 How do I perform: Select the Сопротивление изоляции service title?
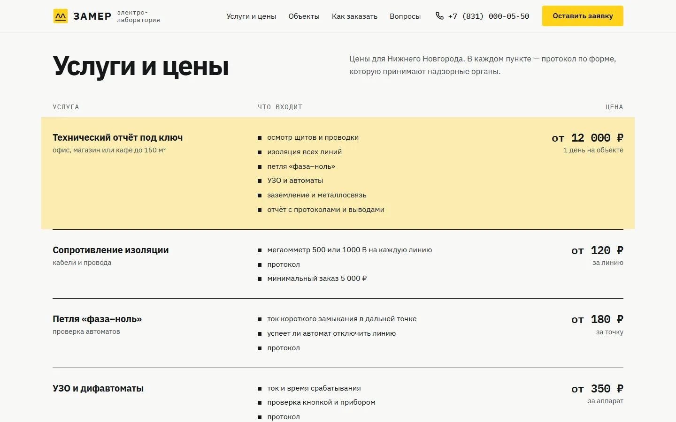(111, 250)
